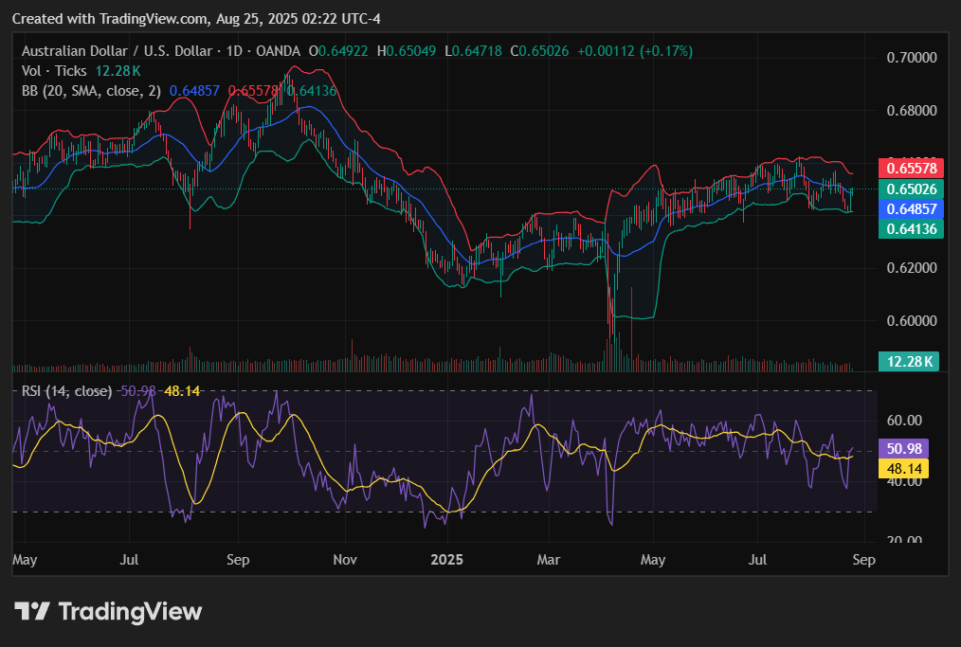Click the 0.62000 price axis label
Viewport: 961px width, 647px height.
click(x=912, y=268)
